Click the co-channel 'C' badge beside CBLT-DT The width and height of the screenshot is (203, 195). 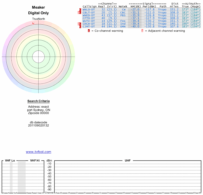click(x=80, y=12)
